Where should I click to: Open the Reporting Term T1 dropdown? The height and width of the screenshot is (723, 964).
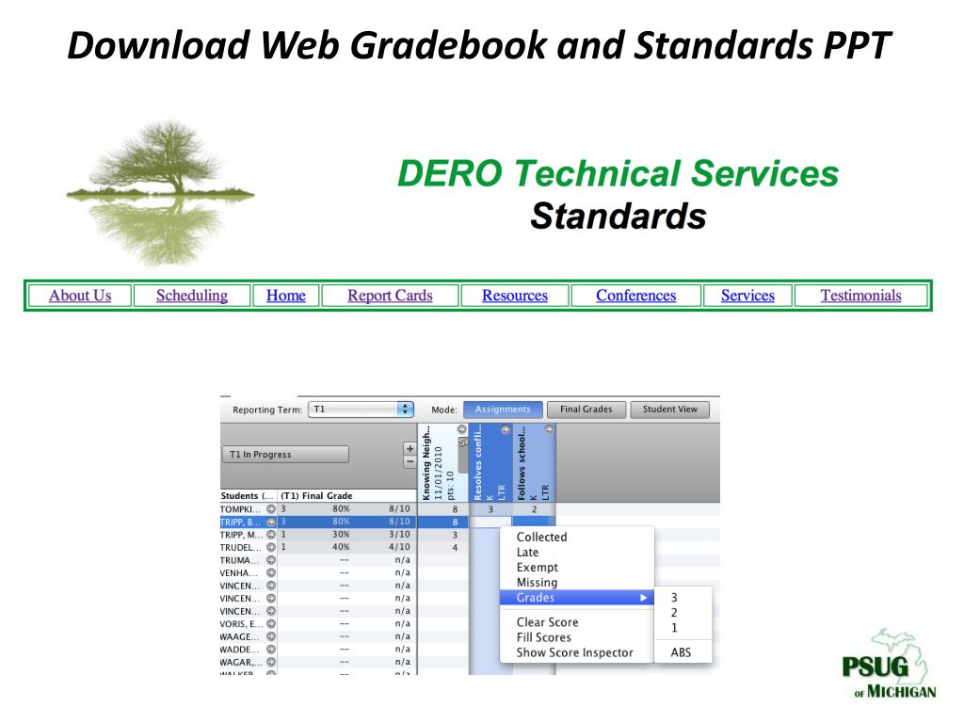click(x=361, y=410)
